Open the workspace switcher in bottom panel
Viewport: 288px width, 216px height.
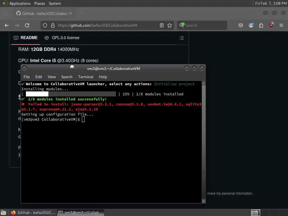[x=255, y=213]
